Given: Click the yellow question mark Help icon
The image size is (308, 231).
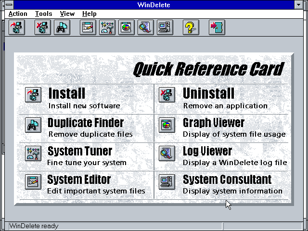Looking at the screenshot, I should point(191,27).
